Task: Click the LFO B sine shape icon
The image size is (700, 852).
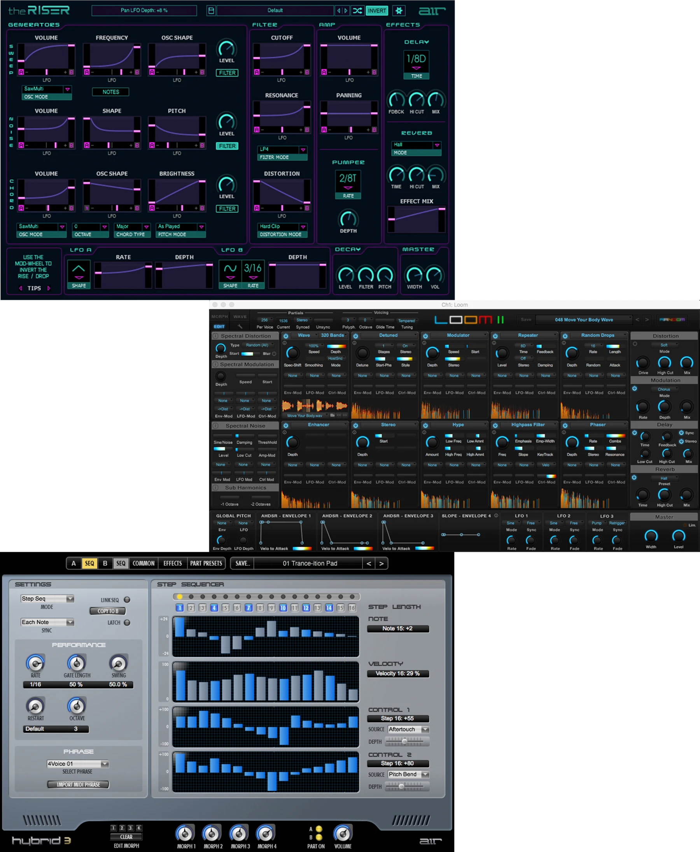Action: tap(230, 271)
